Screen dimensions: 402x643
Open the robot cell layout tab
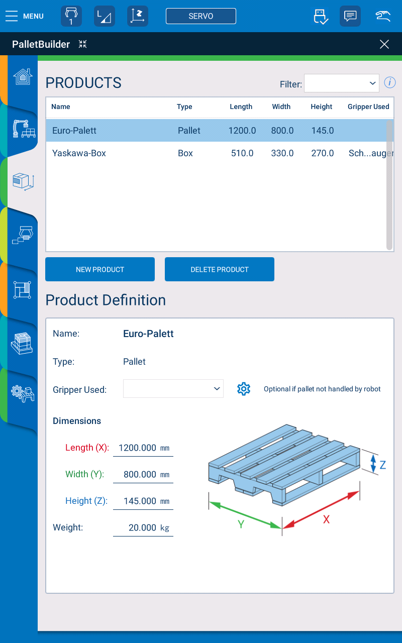[24, 129]
